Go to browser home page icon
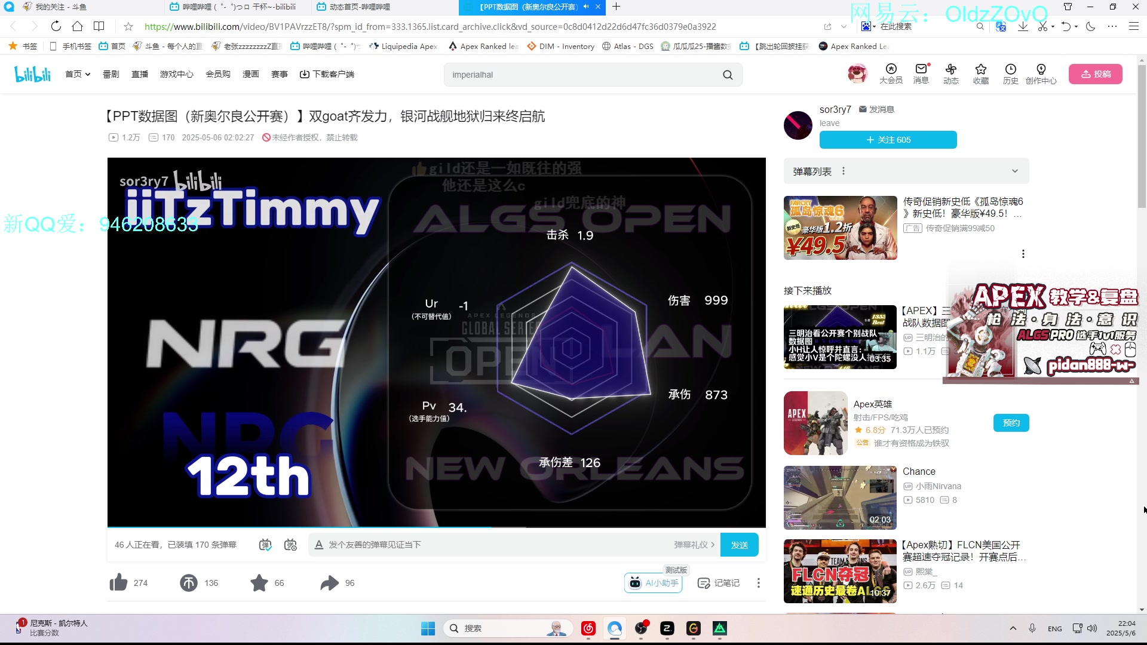This screenshot has height=645, width=1147. pyautogui.click(x=77, y=26)
